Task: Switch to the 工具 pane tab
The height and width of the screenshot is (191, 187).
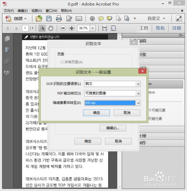Action: pos(144,28)
